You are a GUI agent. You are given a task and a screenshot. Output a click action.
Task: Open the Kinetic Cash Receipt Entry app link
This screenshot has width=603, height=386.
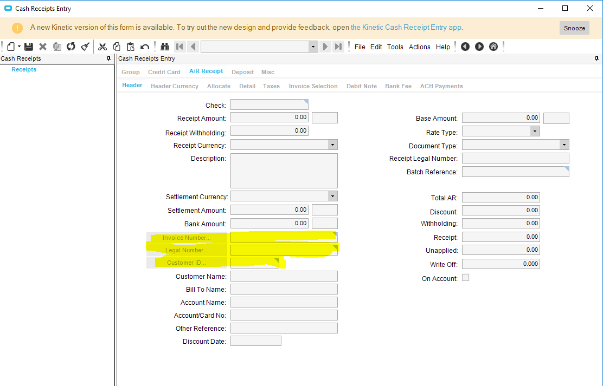pyautogui.click(x=406, y=28)
